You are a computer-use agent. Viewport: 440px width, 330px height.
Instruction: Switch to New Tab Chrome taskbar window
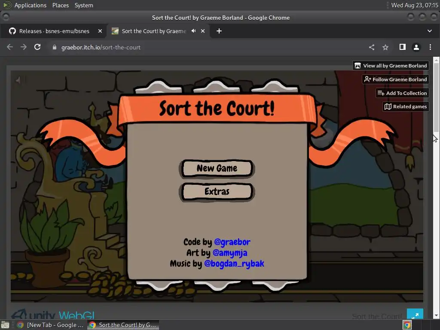51,325
